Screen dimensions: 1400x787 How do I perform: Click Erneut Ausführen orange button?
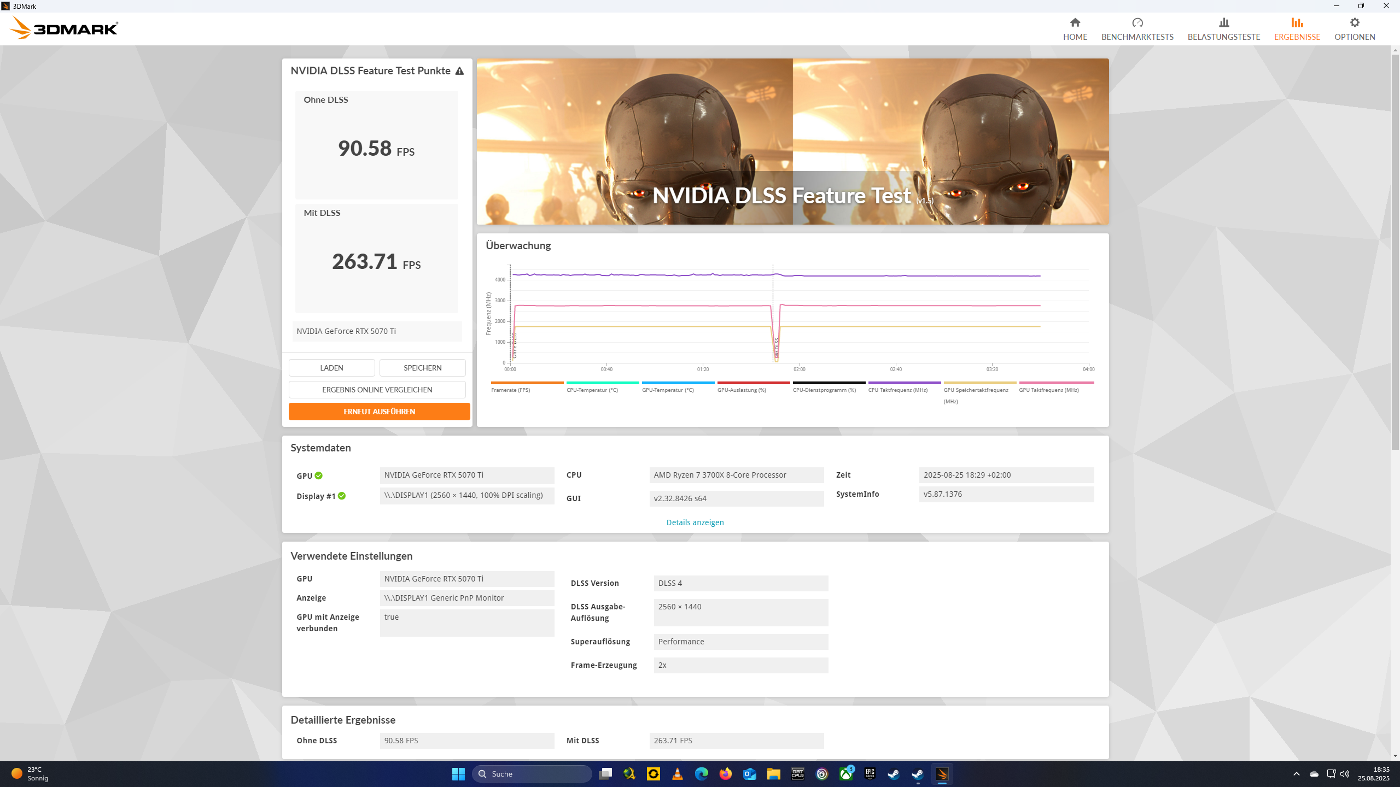tap(379, 412)
